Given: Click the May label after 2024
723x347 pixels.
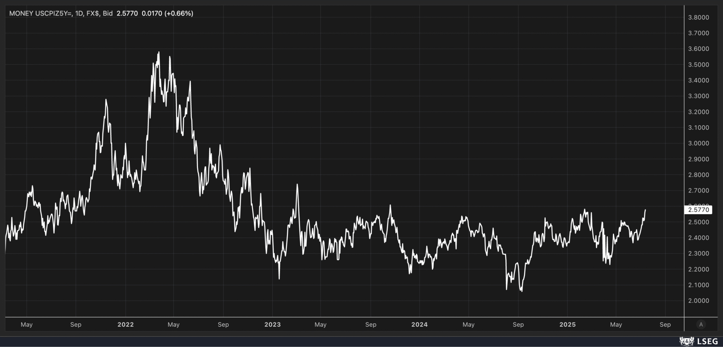Looking at the screenshot, I should pos(469,325).
